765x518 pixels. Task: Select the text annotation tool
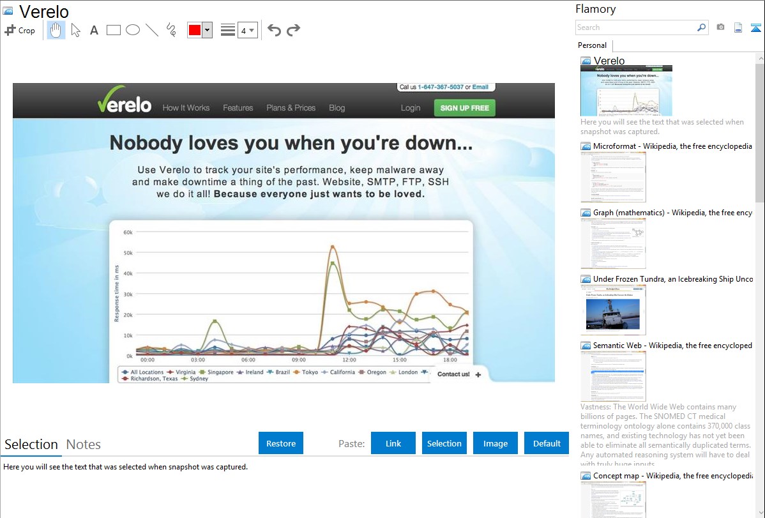point(94,30)
